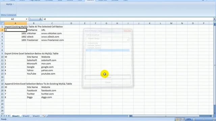Select column P header
216x121 pixels.
click(204, 23)
